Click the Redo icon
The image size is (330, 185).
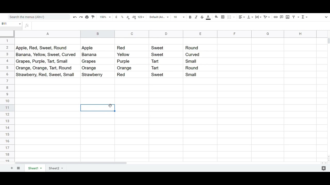pos(81,17)
